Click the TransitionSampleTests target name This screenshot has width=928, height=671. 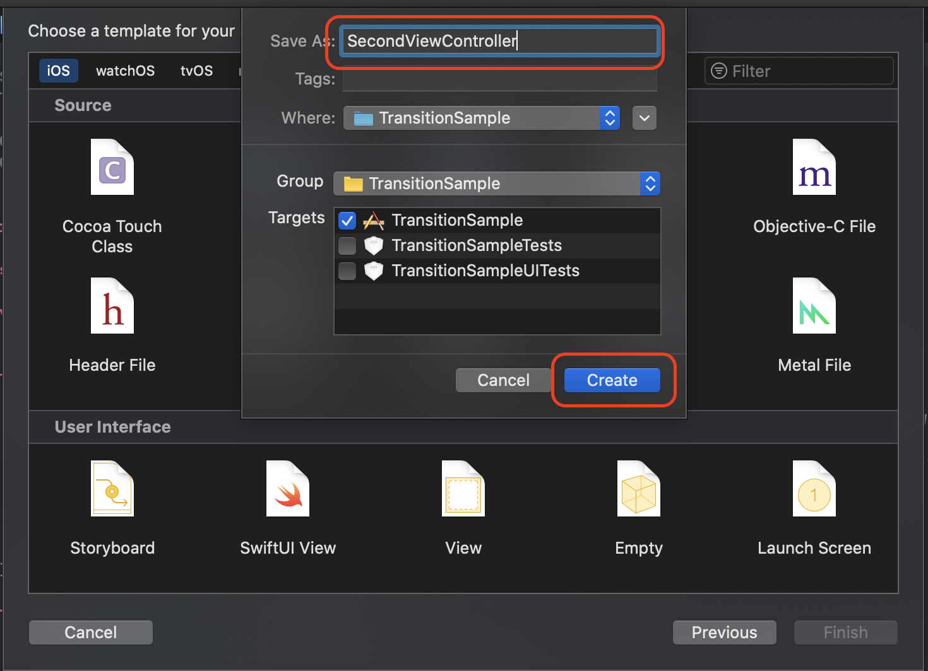click(x=477, y=245)
